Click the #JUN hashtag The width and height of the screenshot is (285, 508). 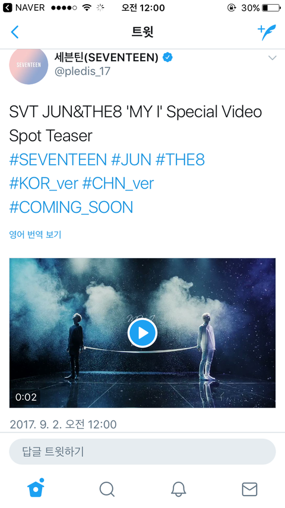point(131,160)
